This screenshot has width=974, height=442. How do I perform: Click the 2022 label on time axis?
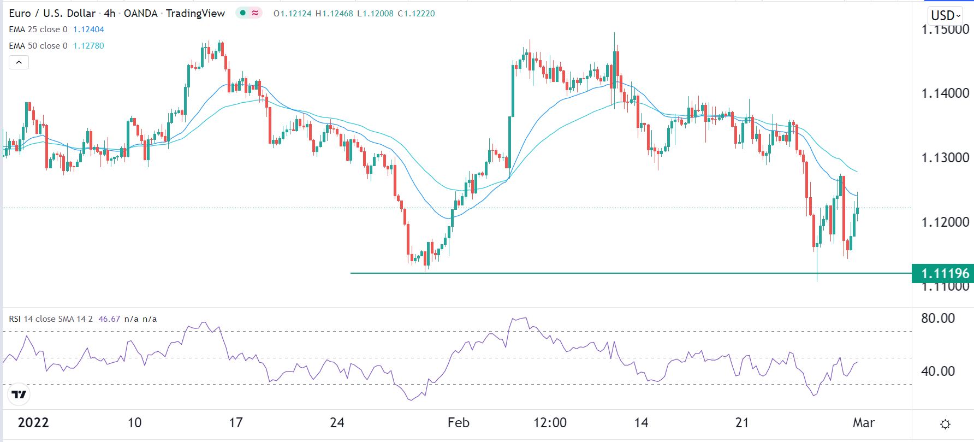tap(33, 422)
